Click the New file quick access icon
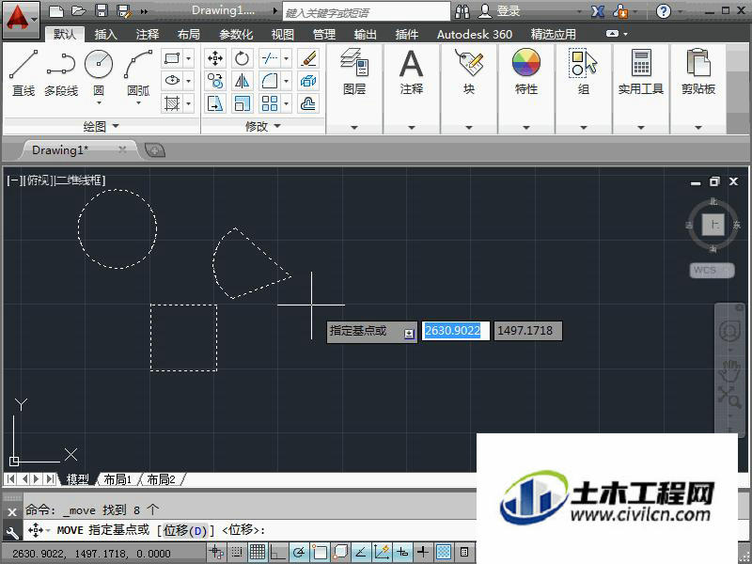 coord(56,10)
